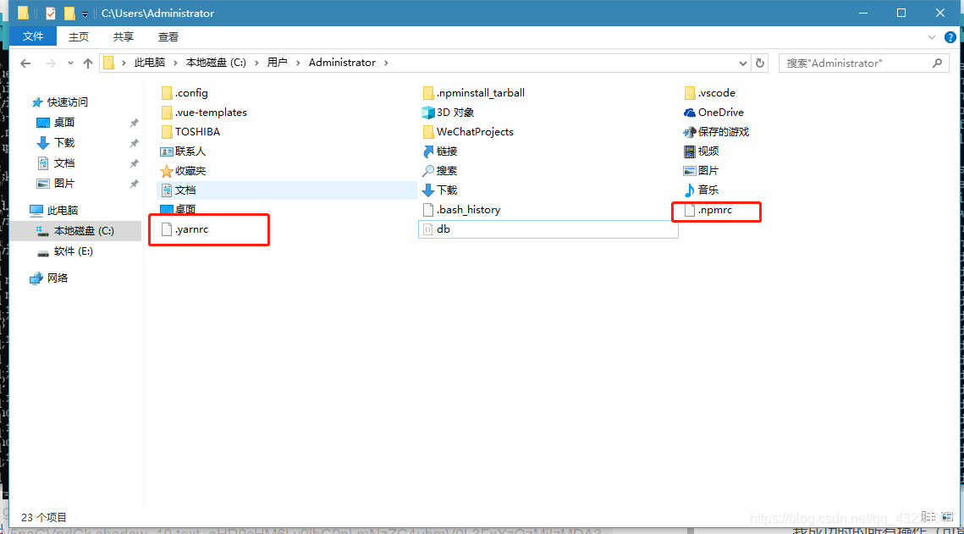
Task: Select 网络 in navigation pane
Action: point(49,278)
